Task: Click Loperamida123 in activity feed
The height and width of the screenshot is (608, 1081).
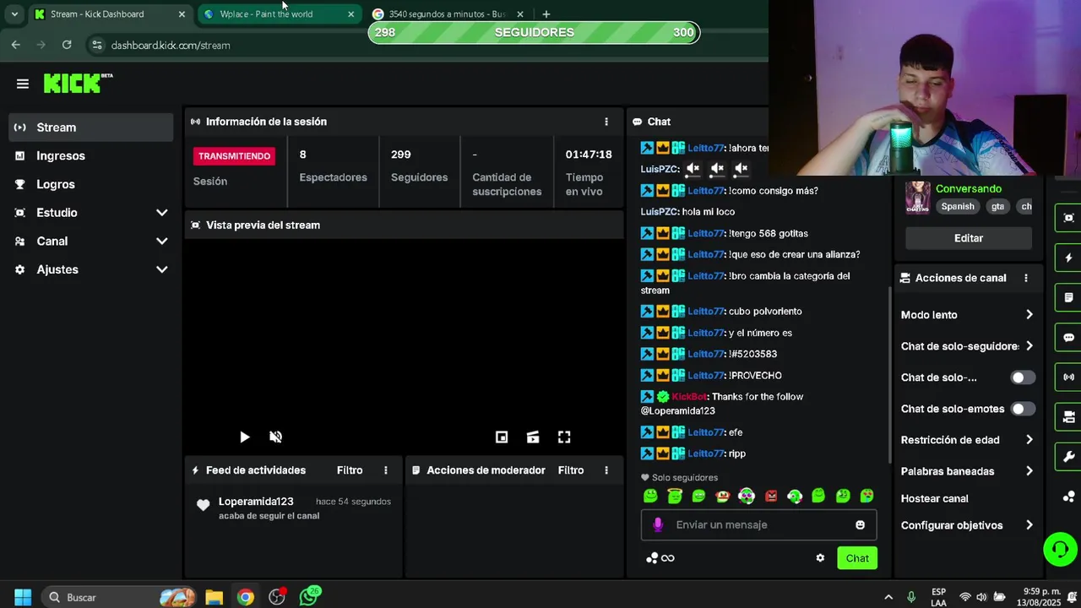Action: click(256, 502)
